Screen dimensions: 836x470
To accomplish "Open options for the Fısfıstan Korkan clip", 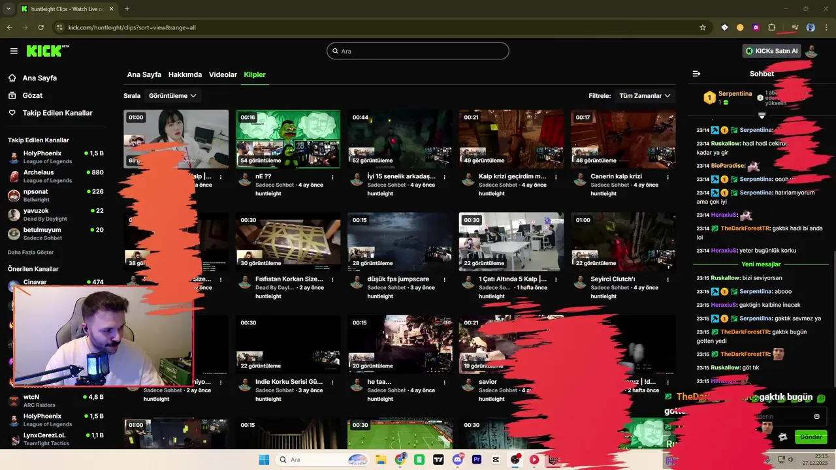I will click(x=332, y=279).
